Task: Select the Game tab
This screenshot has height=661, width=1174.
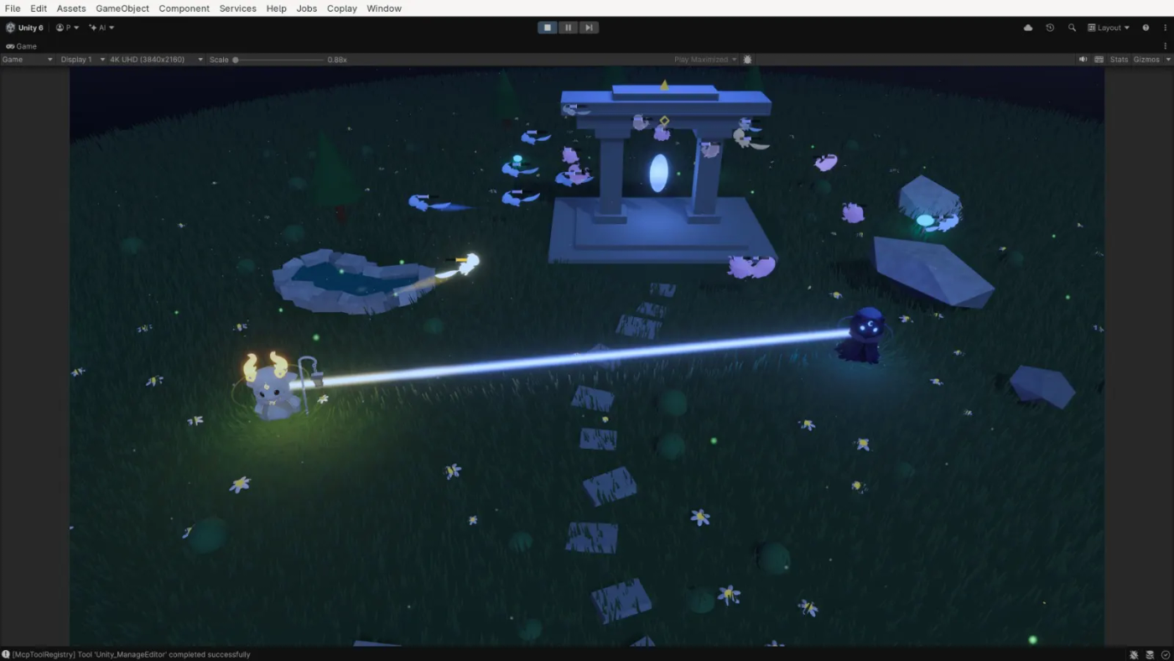Action: click(22, 46)
